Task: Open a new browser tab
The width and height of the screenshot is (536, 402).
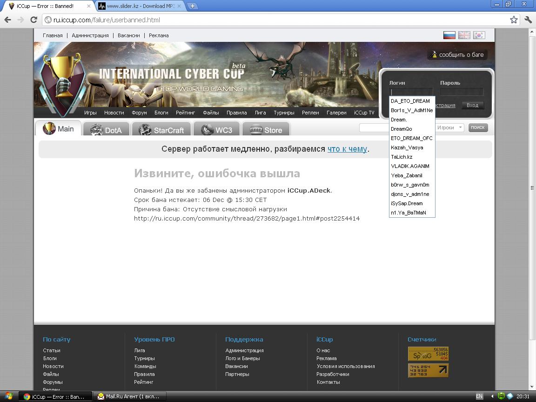Action: 193,6
